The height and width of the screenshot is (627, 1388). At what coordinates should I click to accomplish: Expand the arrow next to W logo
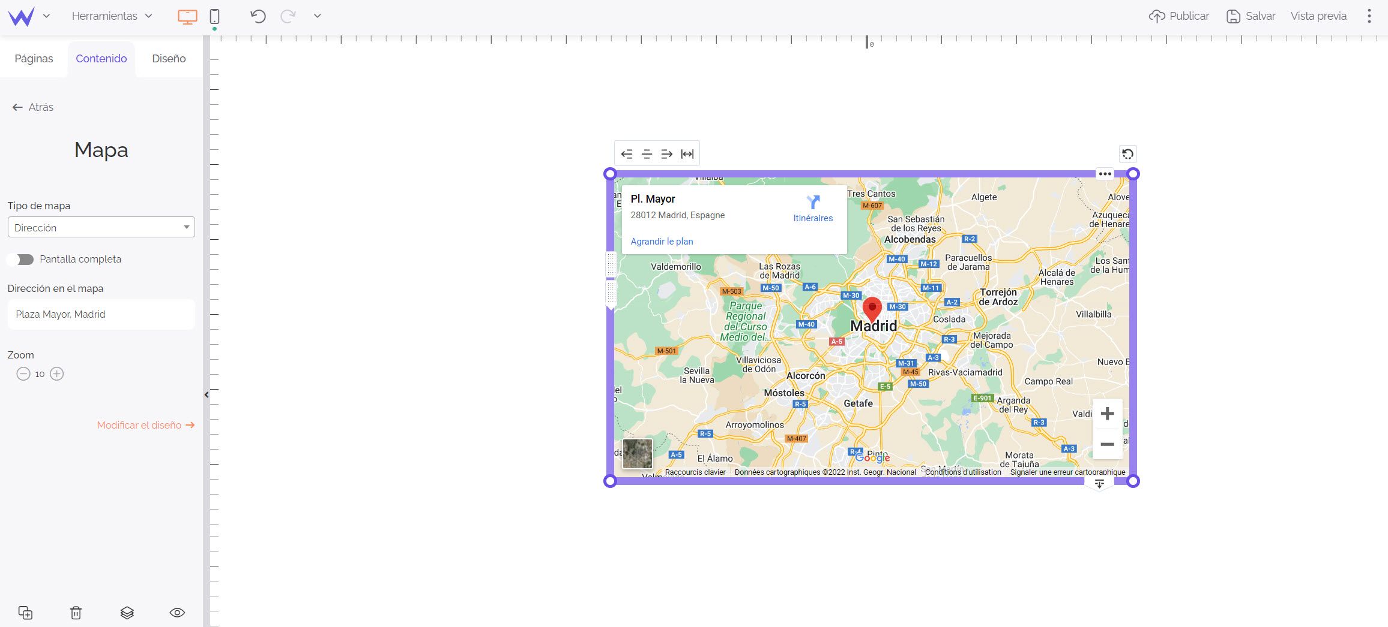(46, 16)
